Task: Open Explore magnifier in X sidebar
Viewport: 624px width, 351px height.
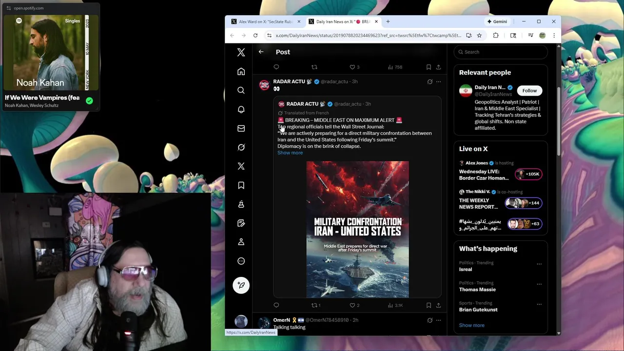Action: 241,90
